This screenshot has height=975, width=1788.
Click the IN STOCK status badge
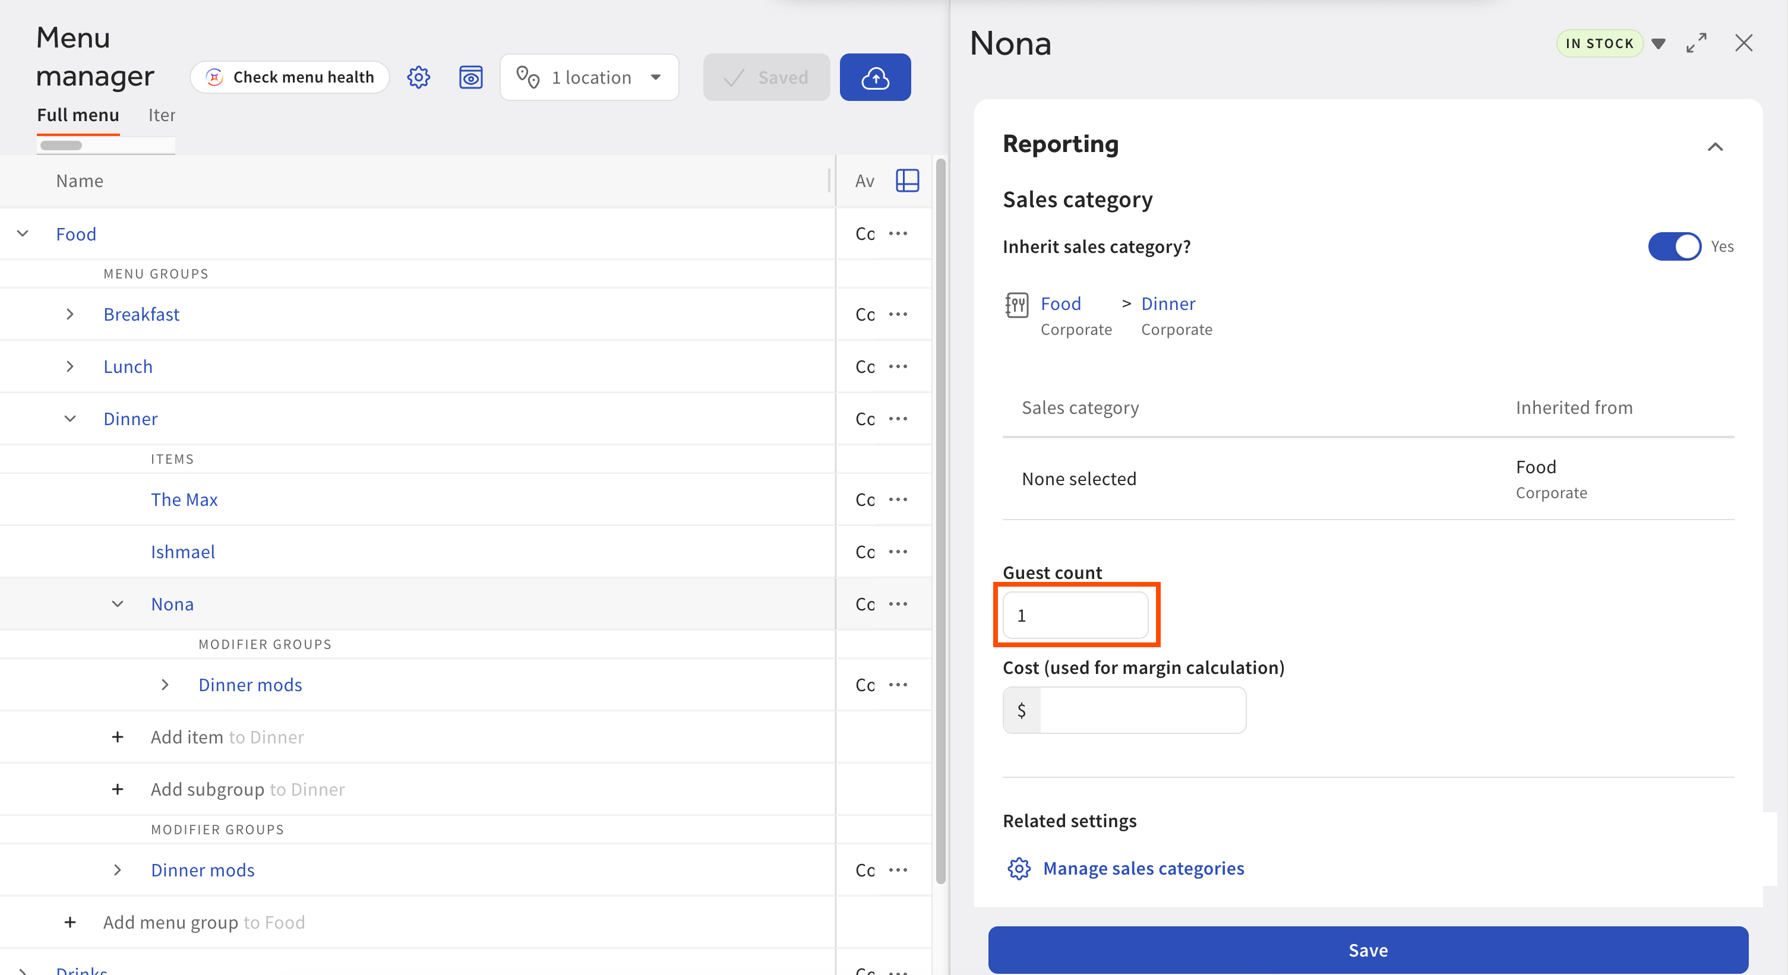point(1599,43)
